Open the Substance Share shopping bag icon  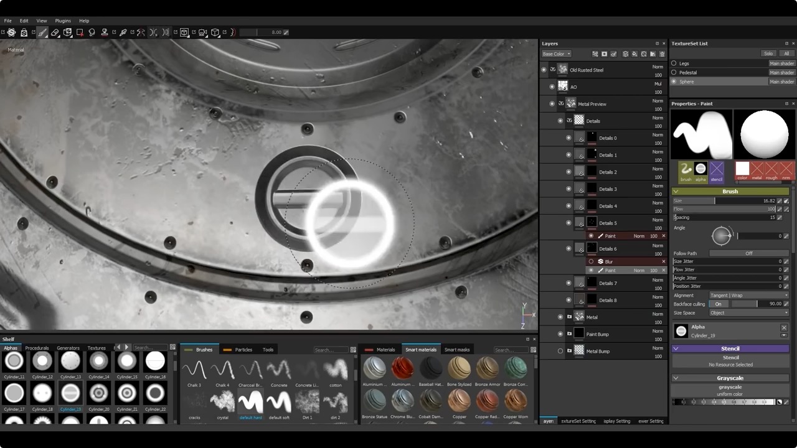[x=24, y=32]
